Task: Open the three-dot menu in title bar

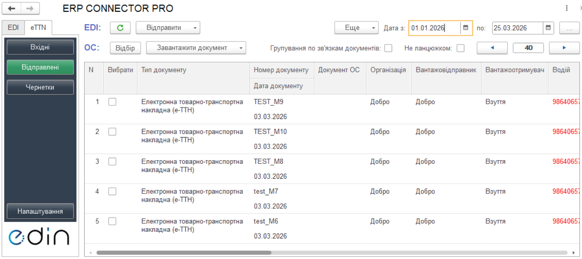Action: 567,8
